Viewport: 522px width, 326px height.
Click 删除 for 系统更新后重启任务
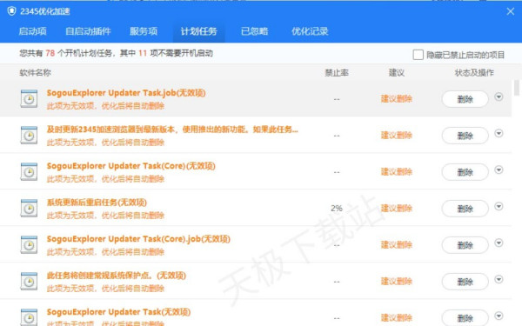(x=465, y=209)
